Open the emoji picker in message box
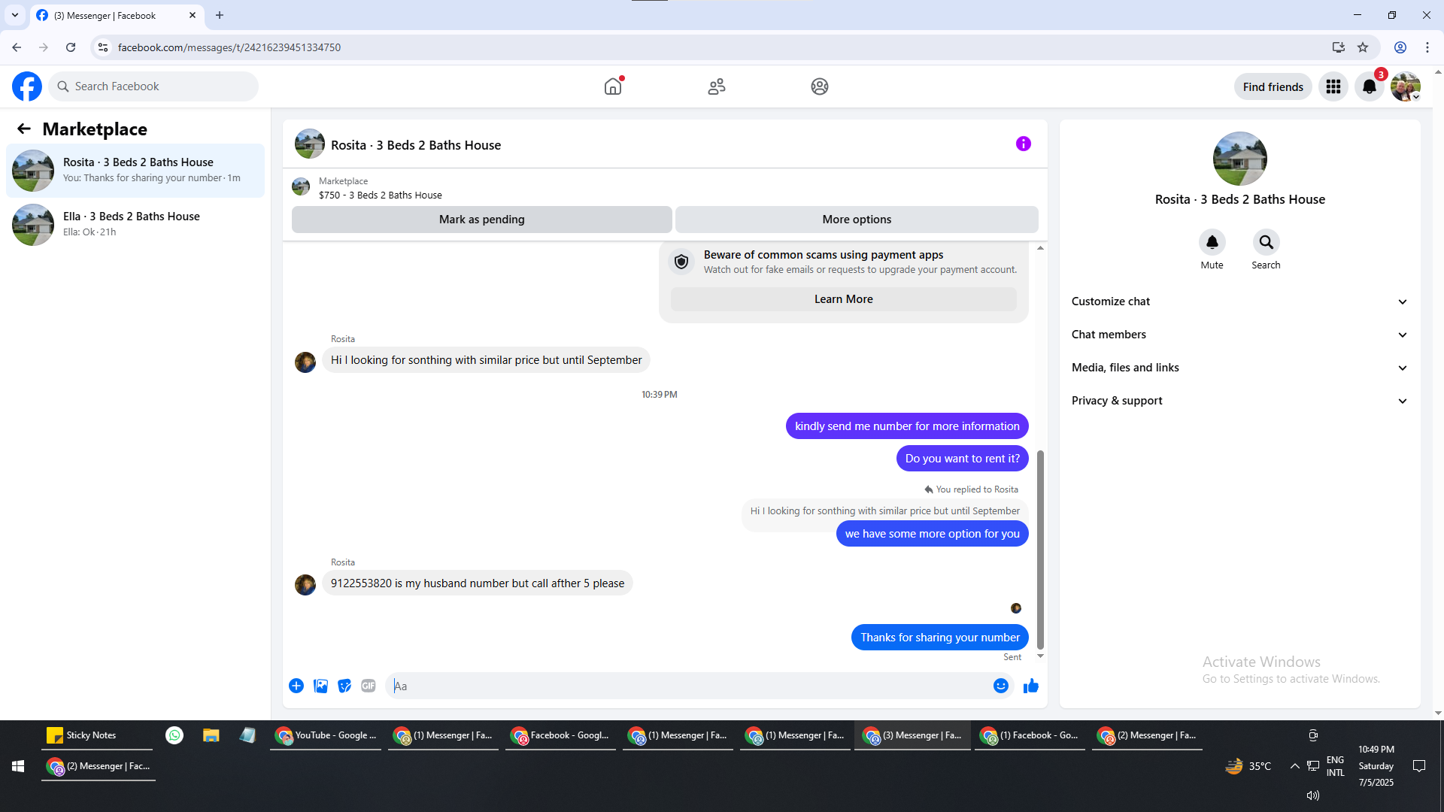This screenshot has height=812, width=1444. pyautogui.click(x=1000, y=686)
